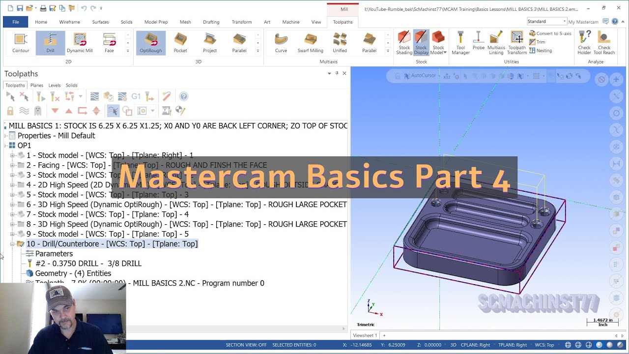Viewport: 629px width, 354px height.
Task: Expand operation 2 - Facing tree node
Action: [x=12, y=165]
